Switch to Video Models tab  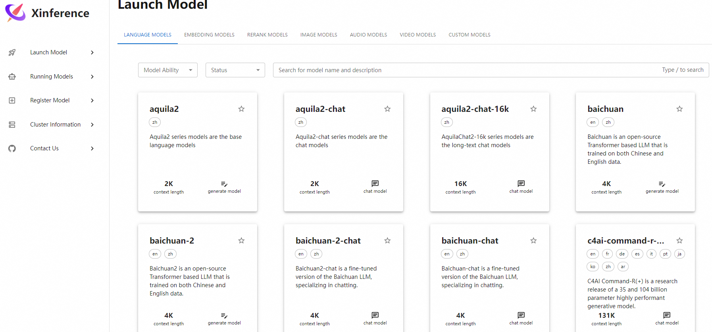[x=418, y=35]
